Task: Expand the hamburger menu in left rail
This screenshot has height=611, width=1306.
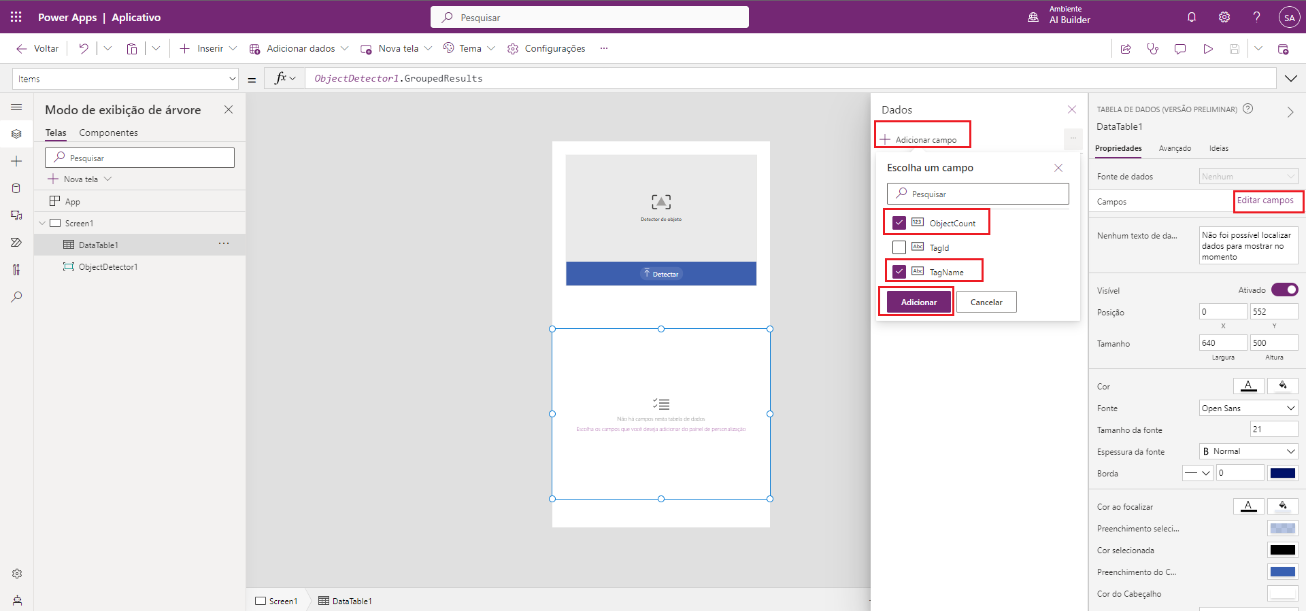Action: [x=17, y=107]
